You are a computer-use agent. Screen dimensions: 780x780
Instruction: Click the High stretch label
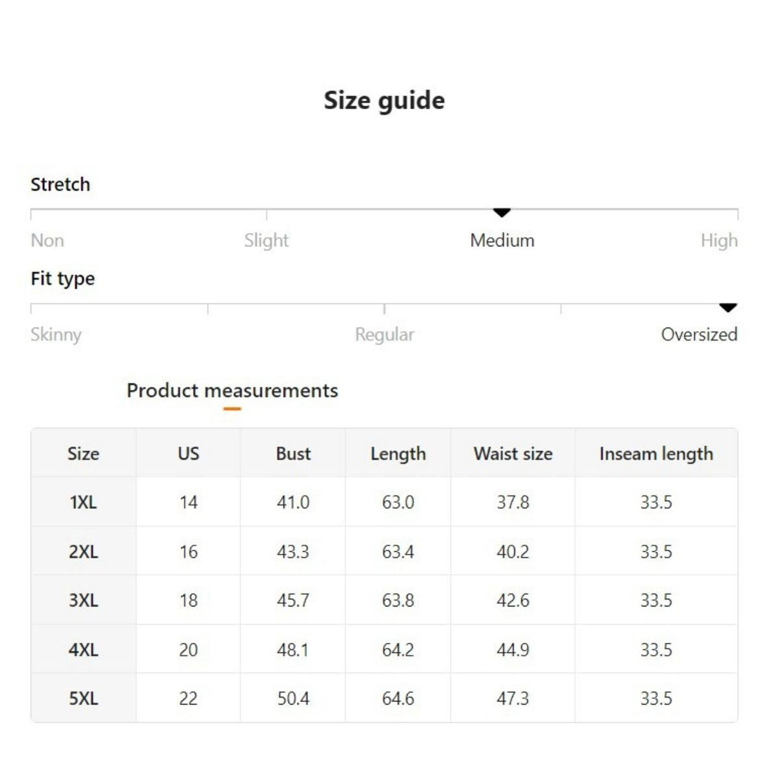[719, 240]
